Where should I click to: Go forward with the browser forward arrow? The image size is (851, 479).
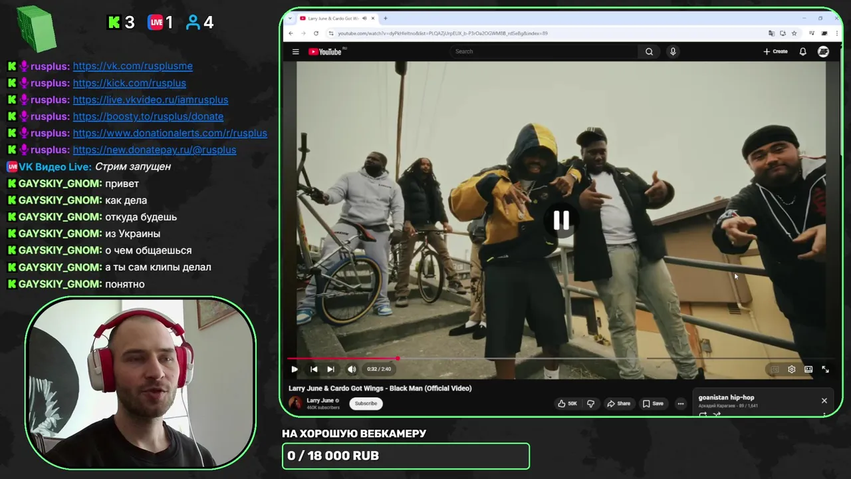[x=304, y=33]
